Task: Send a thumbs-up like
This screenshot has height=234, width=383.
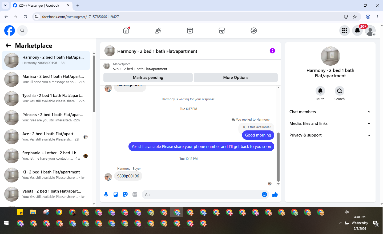Action: (275, 194)
